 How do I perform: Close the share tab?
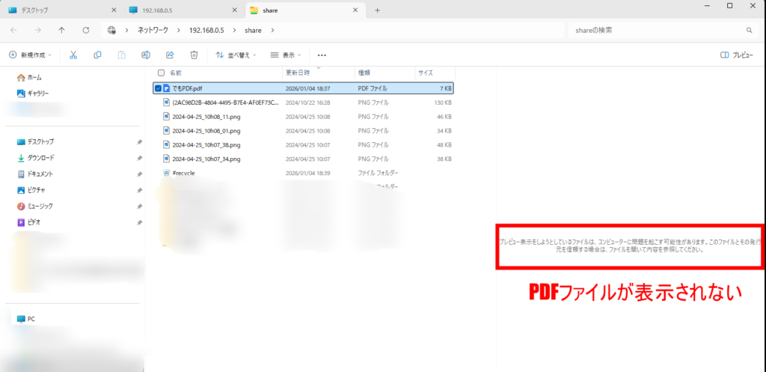tap(355, 10)
